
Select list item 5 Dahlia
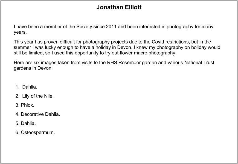click(26, 123)
